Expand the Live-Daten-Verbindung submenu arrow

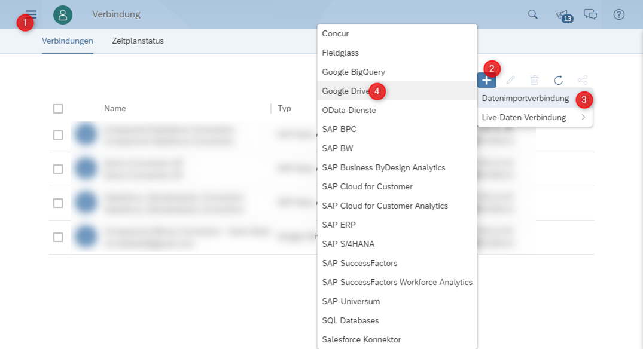pyautogui.click(x=583, y=117)
